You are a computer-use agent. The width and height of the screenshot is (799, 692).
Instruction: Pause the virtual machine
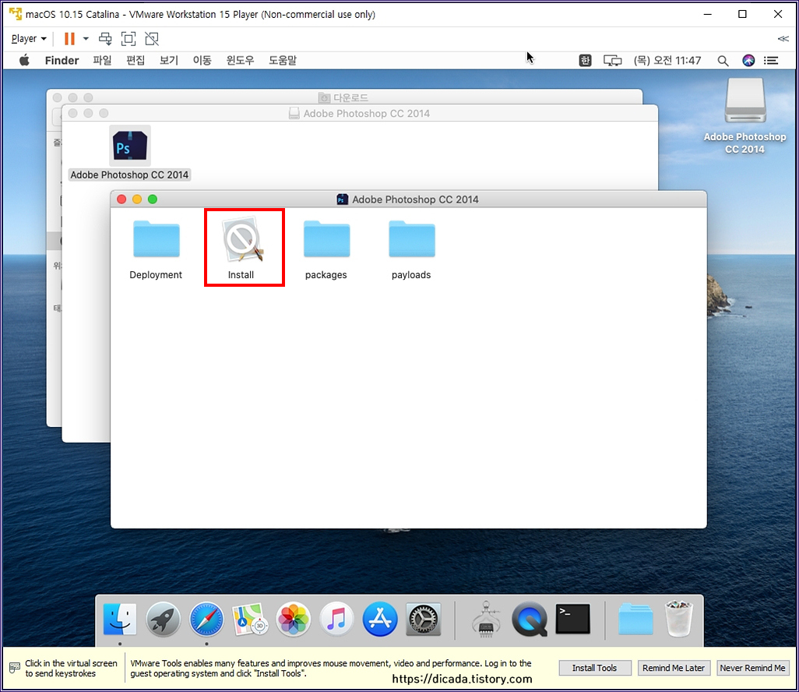69,39
